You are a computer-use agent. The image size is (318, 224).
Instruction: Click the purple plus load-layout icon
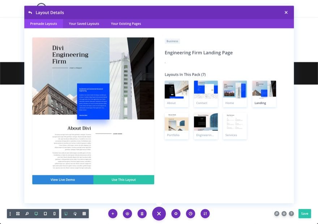[x=113, y=214]
